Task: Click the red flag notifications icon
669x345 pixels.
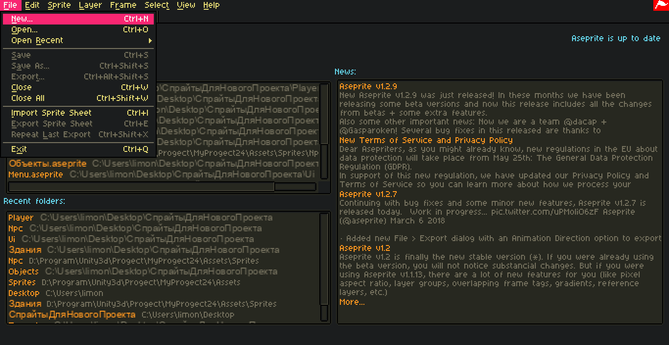Action: point(661,5)
